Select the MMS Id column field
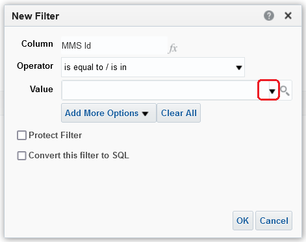Screen dimensions: 306x242 click(x=114, y=45)
